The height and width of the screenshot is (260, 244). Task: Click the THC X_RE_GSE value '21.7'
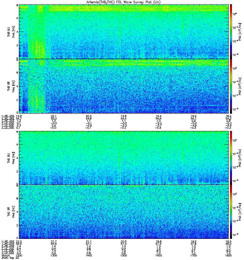(54, 241)
